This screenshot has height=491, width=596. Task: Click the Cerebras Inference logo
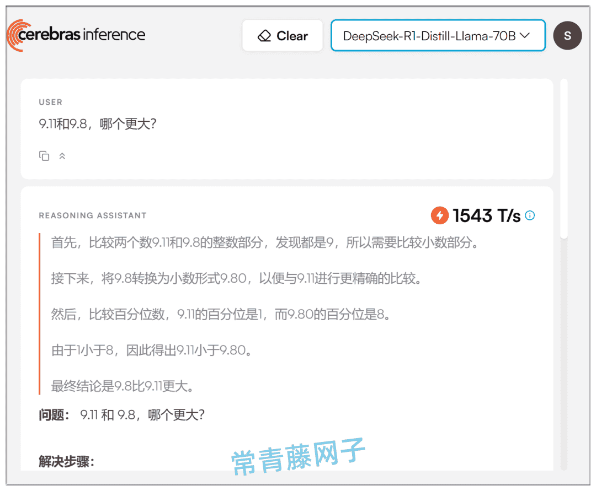pyautogui.click(x=76, y=35)
